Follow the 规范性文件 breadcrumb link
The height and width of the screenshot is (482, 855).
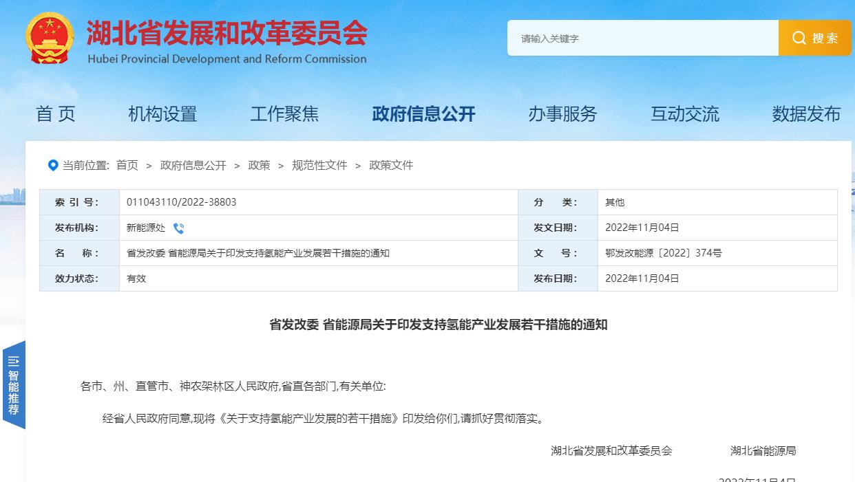point(319,164)
